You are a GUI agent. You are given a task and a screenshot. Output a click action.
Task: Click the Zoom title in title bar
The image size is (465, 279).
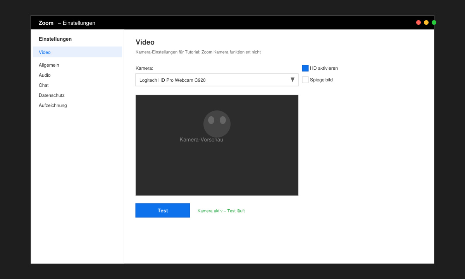click(46, 23)
